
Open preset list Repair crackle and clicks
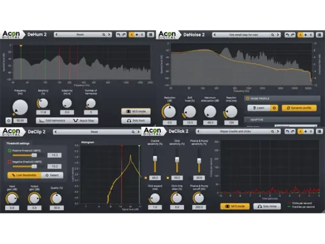[x=235, y=131]
